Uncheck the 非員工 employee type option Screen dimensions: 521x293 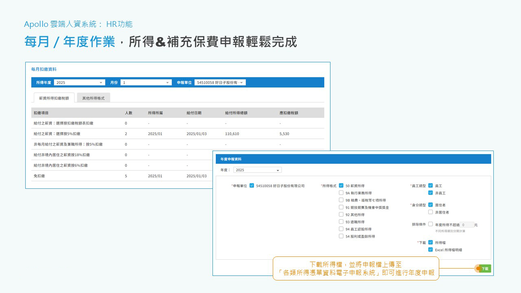tap(431, 192)
